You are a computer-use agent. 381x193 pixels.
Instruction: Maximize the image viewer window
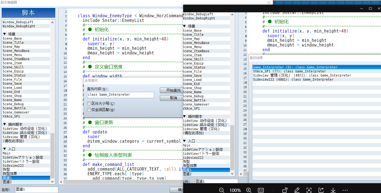(x=370, y=8)
